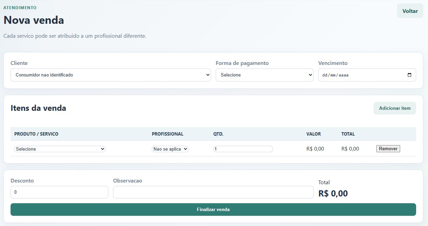Click the 'Vencimento' field label

[x=333, y=63]
